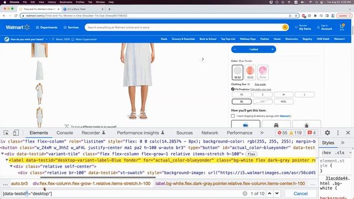Open the shopping cart icon
This screenshot has width=354, height=199.
click(x=342, y=27)
